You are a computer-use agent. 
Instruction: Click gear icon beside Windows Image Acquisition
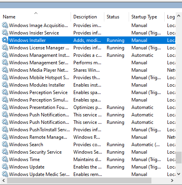coord(5,25)
